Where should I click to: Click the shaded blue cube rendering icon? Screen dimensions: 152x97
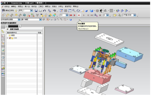coord(91,11)
